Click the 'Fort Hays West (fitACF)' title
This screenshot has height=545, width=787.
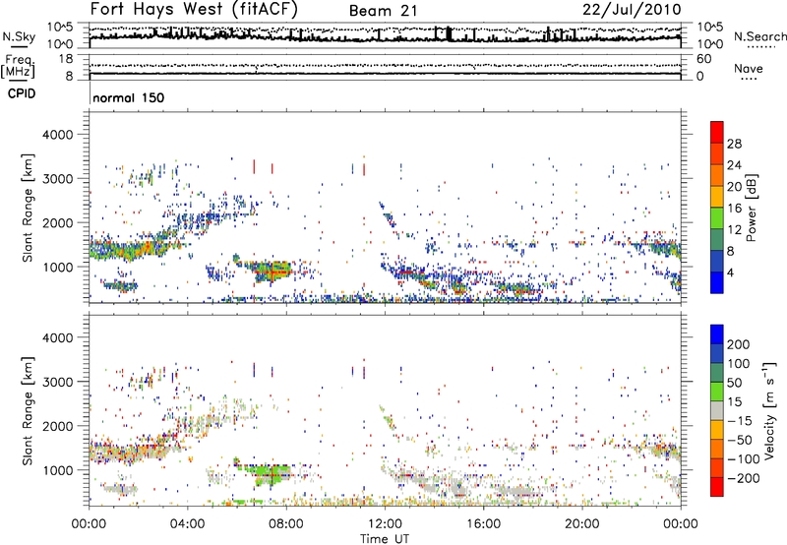[x=194, y=10]
